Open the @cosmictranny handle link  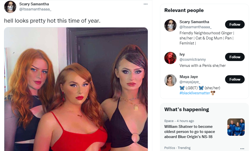tap(193, 59)
